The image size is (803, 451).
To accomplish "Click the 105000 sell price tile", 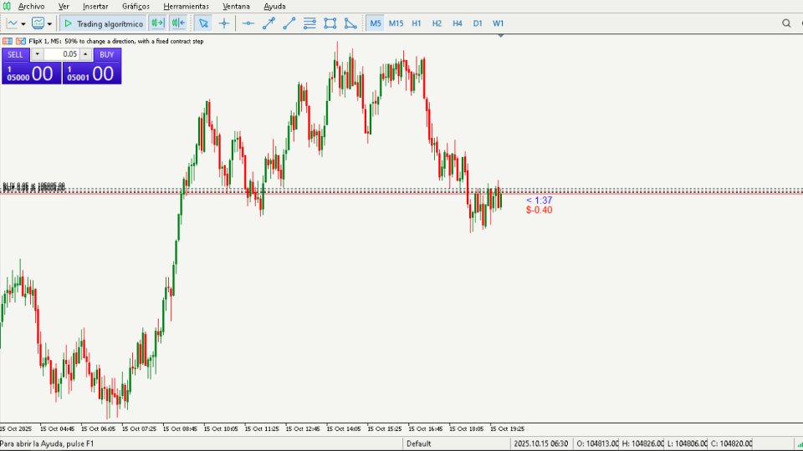I will [31, 73].
